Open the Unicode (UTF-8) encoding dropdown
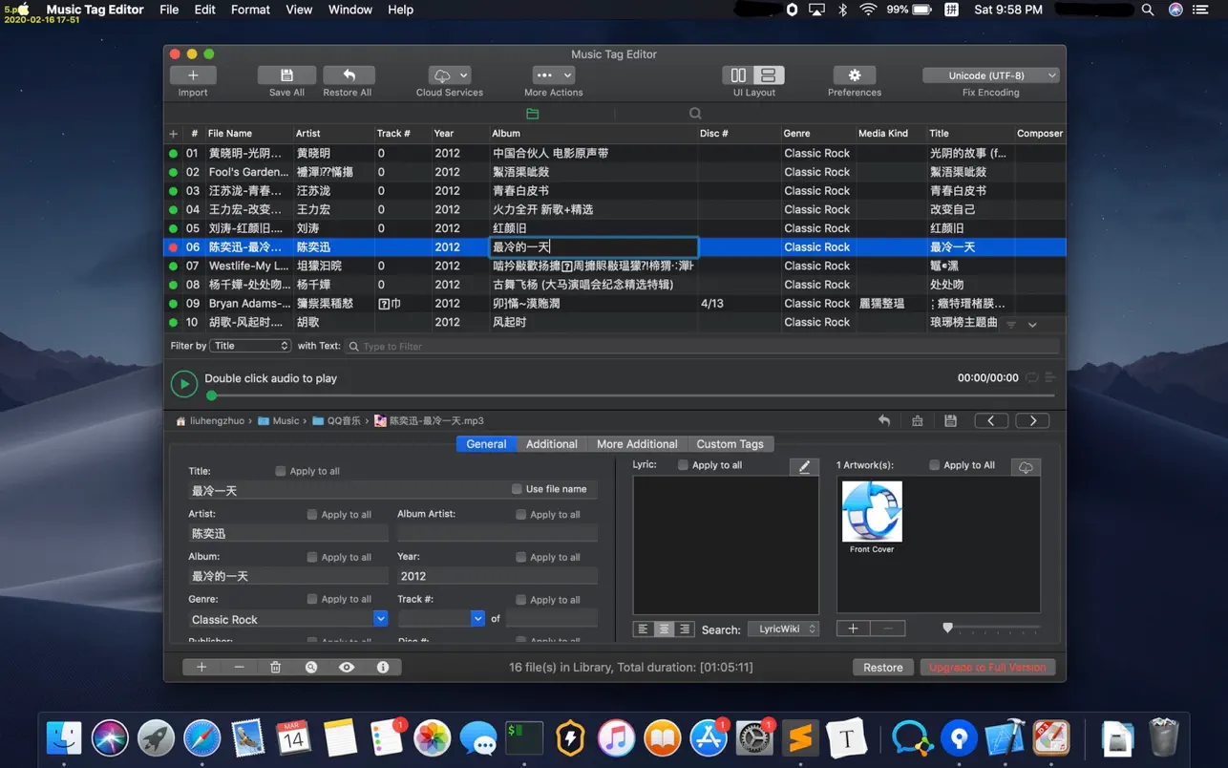The height and width of the screenshot is (768, 1228). (x=990, y=75)
